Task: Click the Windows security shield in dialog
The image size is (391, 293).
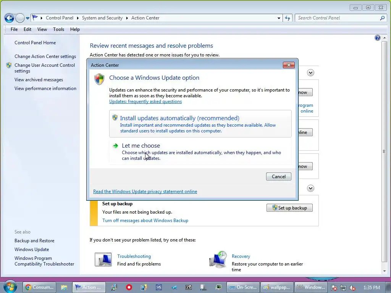Action: click(99, 79)
